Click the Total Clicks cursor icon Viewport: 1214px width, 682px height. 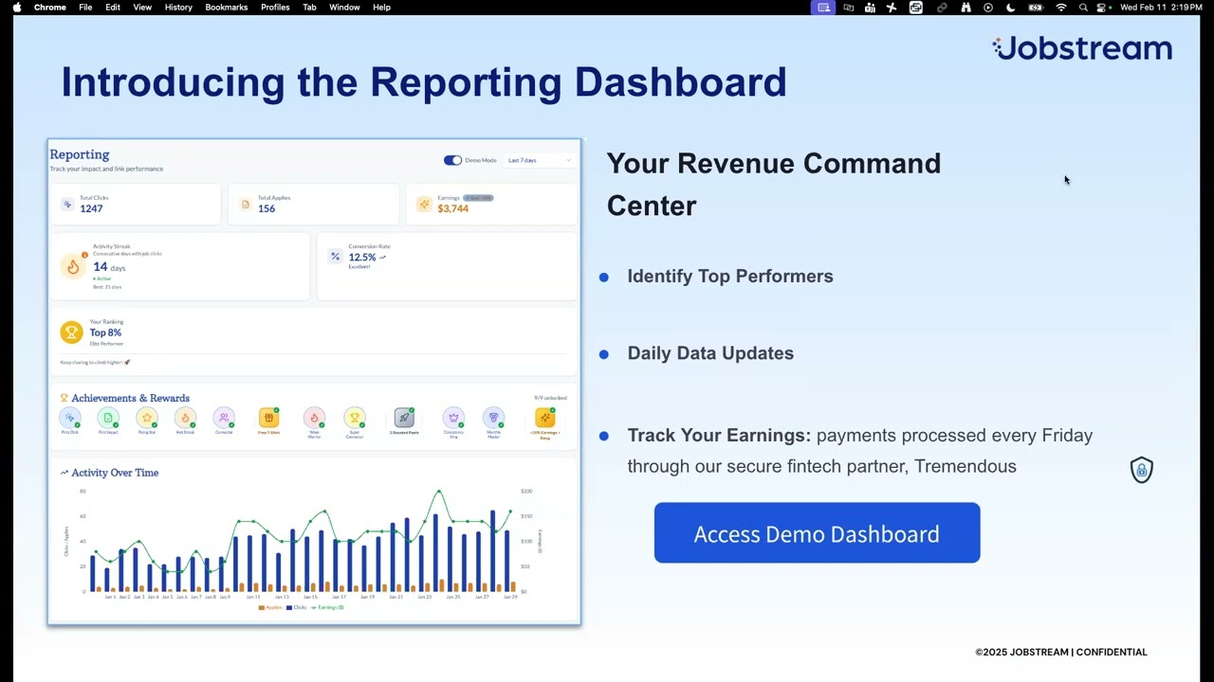pyautogui.click(x=67, y=204)
